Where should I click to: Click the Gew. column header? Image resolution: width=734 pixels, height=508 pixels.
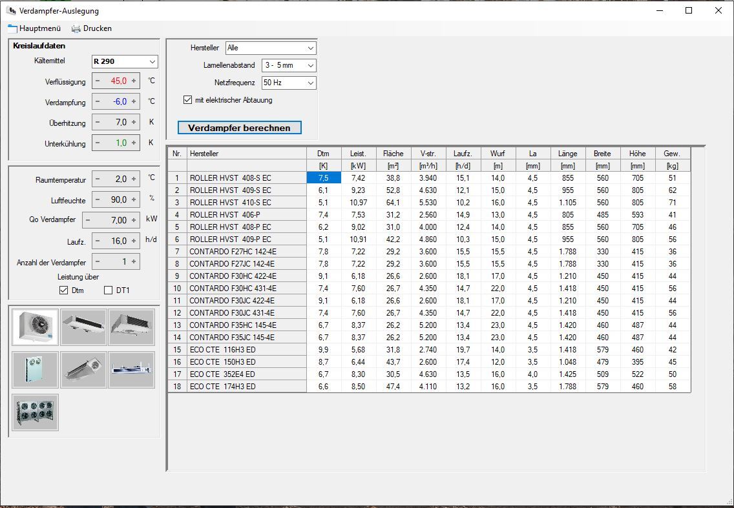672,154
